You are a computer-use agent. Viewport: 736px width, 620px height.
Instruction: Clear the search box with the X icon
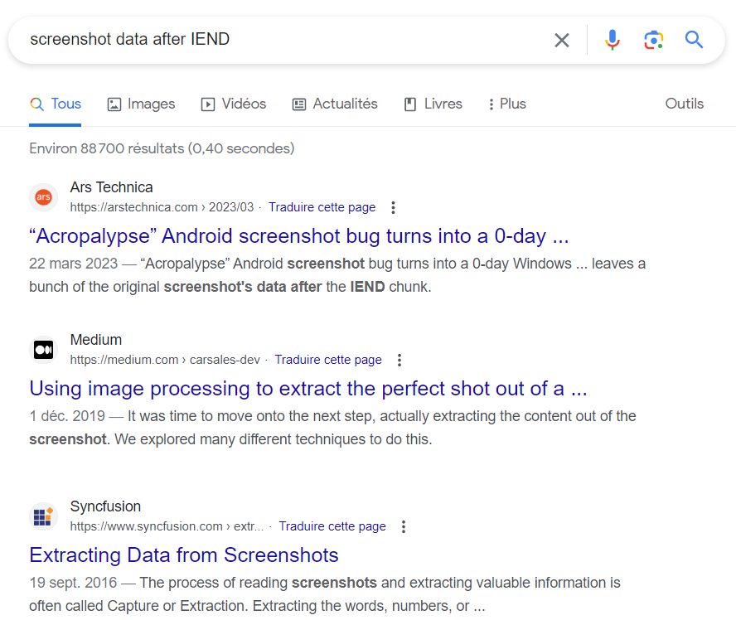(x=562, y=40)
